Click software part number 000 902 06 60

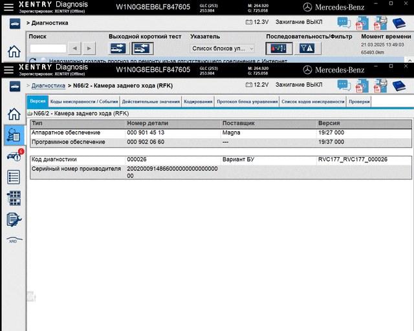[x=146, y=142]
